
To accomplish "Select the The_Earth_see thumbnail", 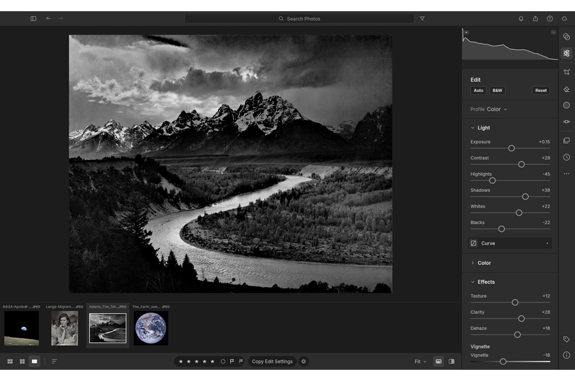I will tap(150, 328).
